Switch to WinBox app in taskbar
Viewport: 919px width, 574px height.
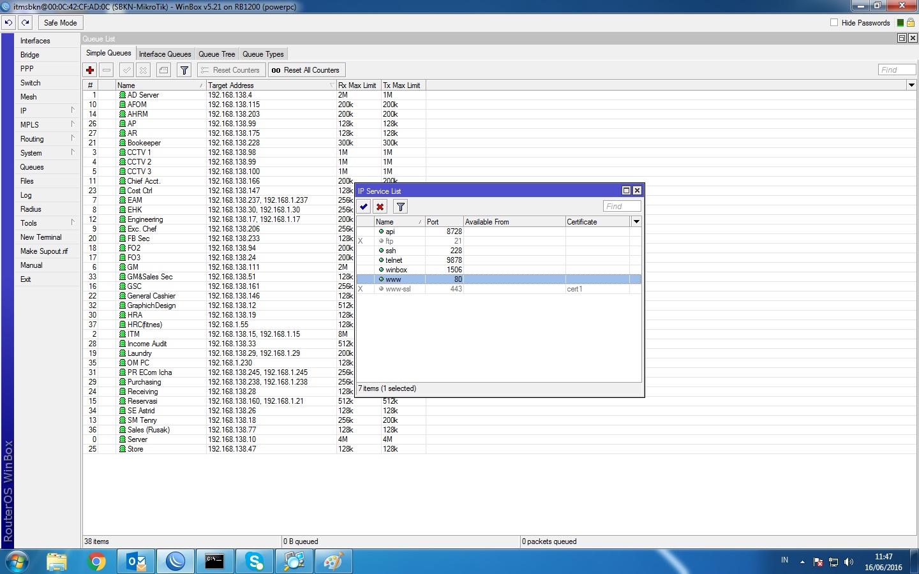pyautogui.click(x=176, y=562)
